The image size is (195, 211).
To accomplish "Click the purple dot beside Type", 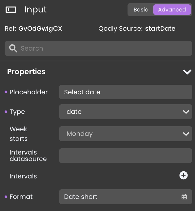I will click(x=6, y=112).
